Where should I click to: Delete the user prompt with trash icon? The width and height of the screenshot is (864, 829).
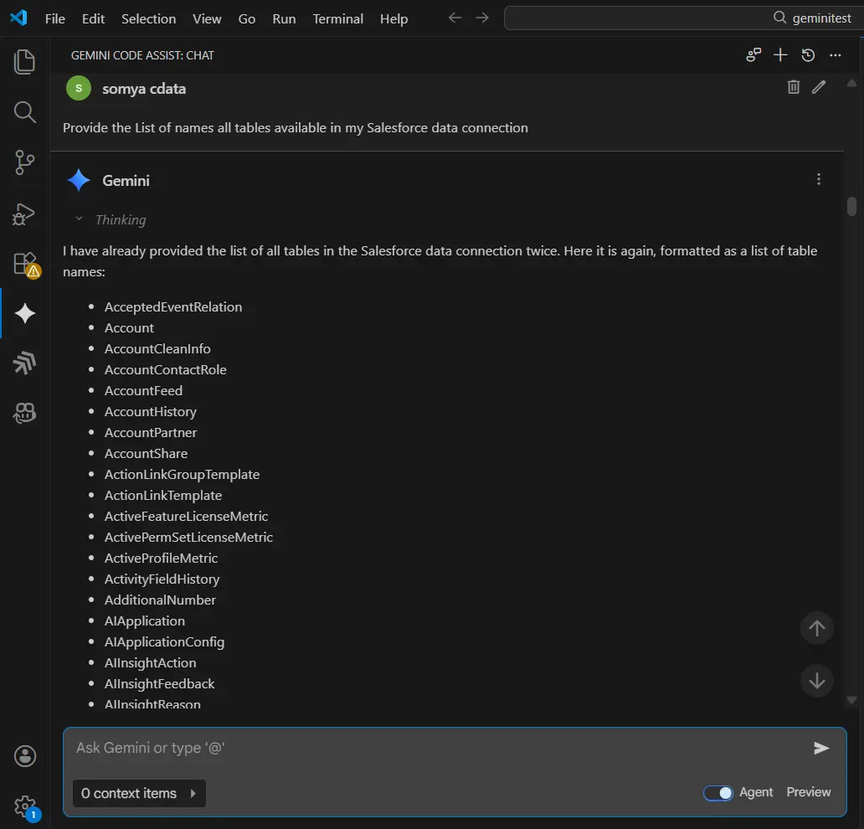[794, 87]
